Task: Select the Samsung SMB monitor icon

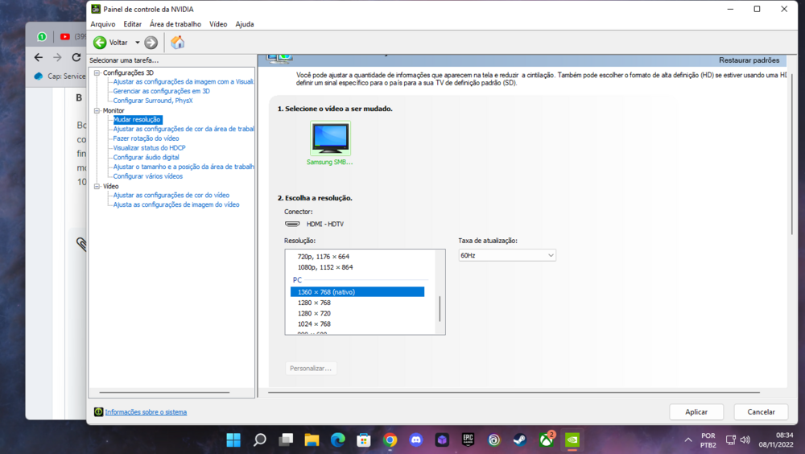Action: click(x=330, y=138)
